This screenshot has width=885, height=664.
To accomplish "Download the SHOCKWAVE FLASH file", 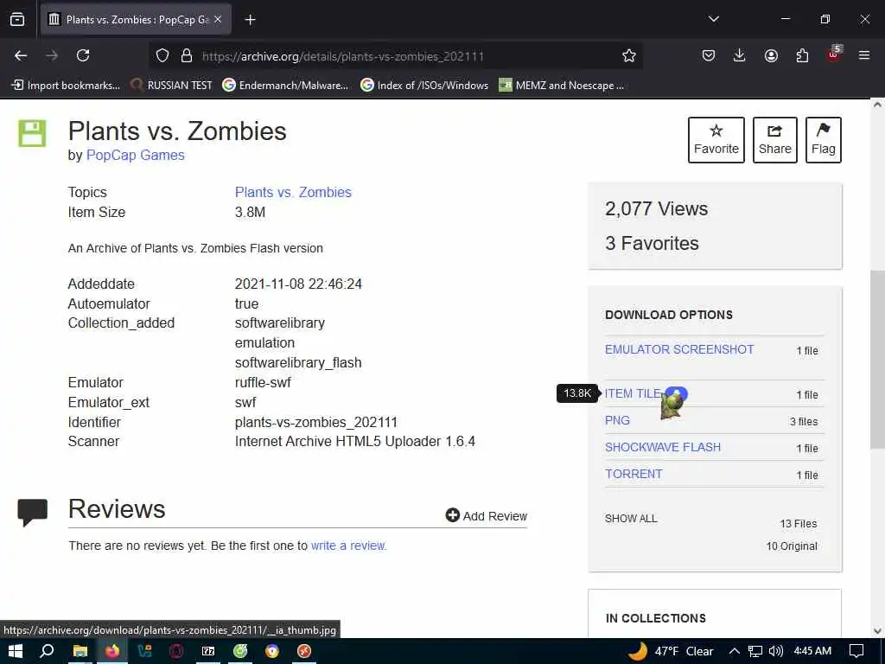I will coord(663,447).
